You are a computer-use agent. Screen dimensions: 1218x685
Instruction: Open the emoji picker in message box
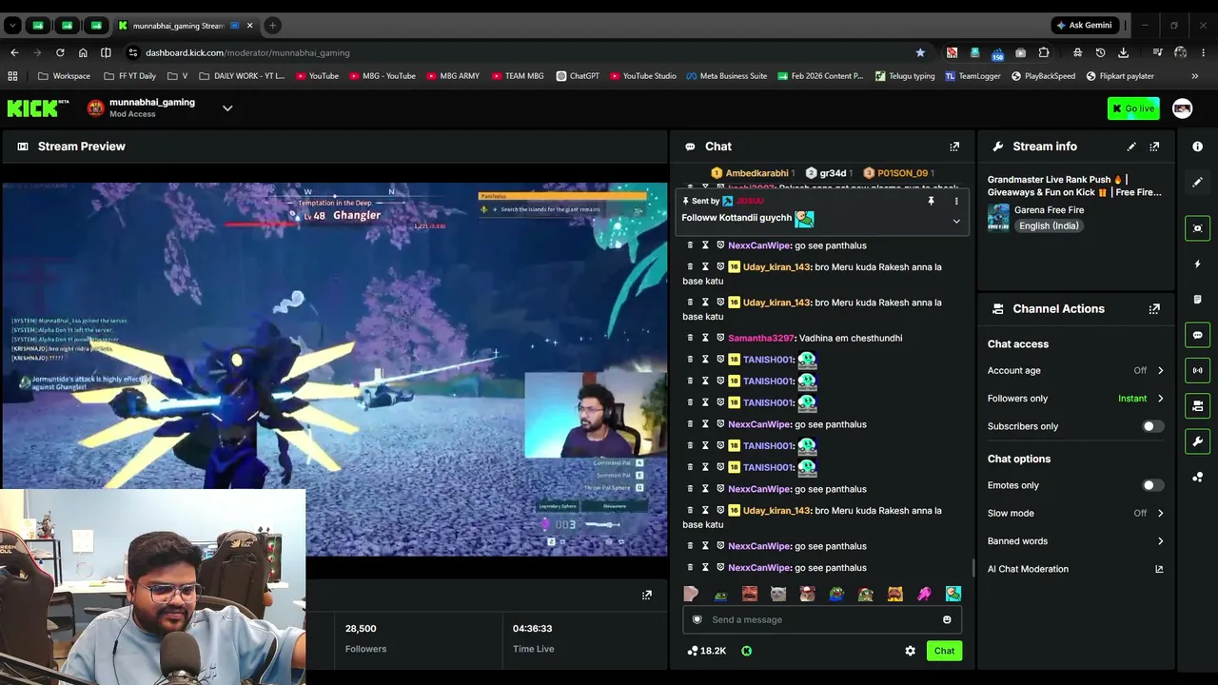click(x=947, y=620)
